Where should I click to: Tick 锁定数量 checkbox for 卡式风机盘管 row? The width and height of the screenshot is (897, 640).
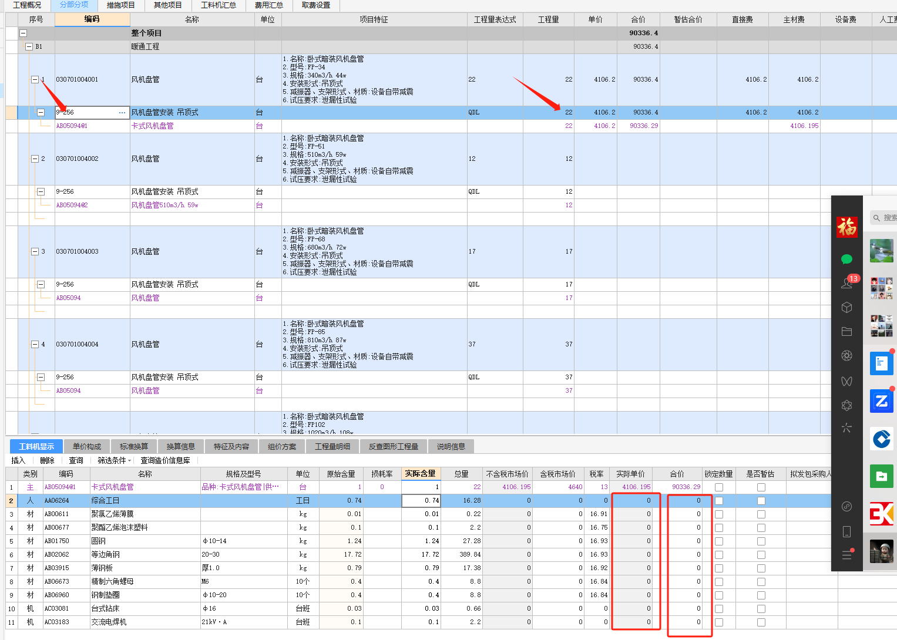718,487
